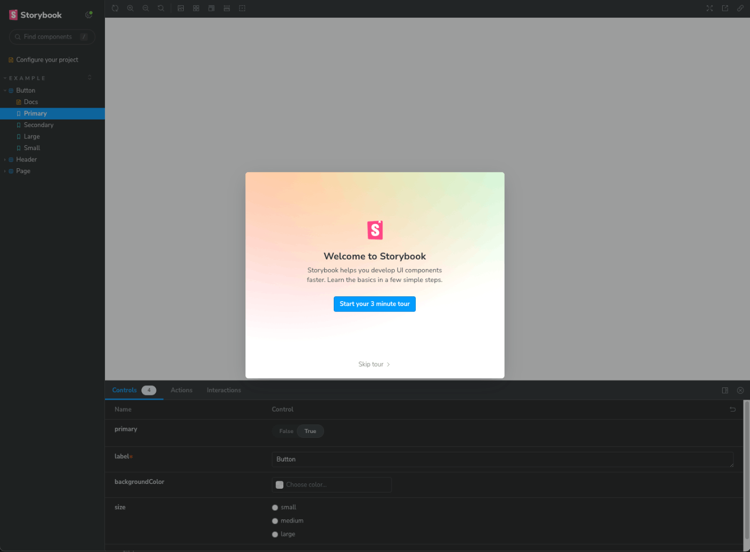Set primary control to True
The height and width of the screenshot is (552, 750).
pos(310,431)
